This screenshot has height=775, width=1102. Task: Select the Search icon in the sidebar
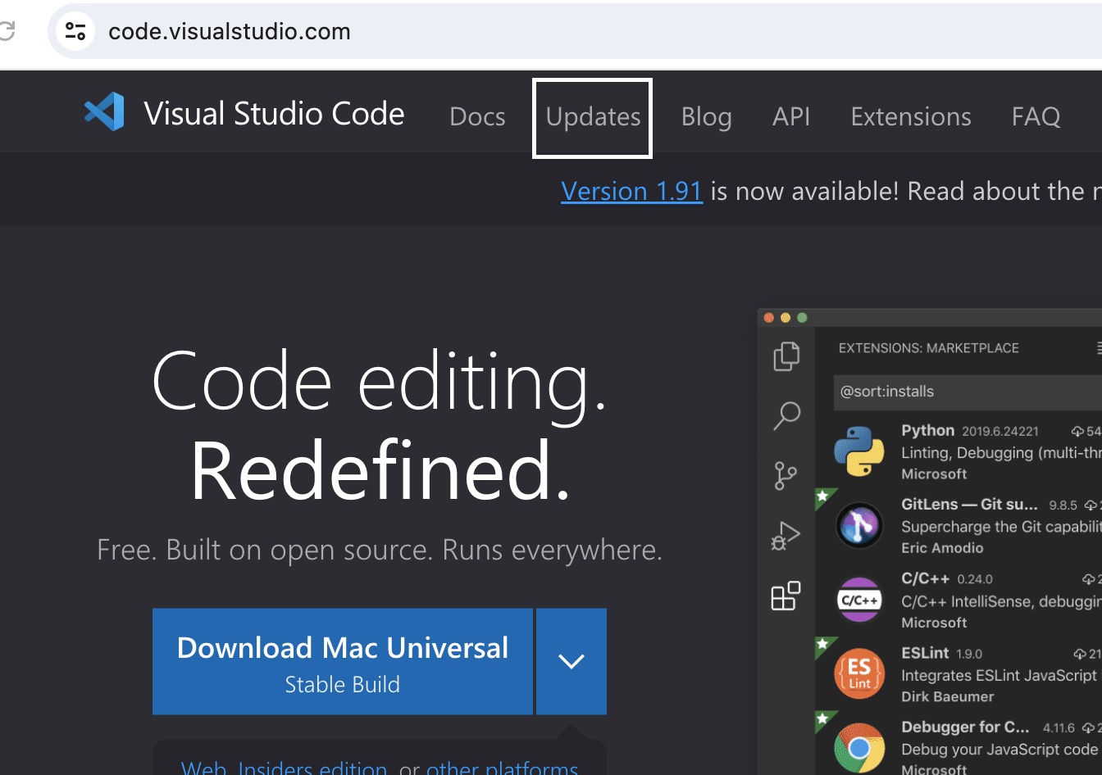tap(786, 415)
